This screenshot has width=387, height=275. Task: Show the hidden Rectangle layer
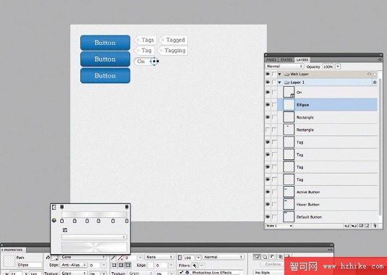(x=268, y=130)
